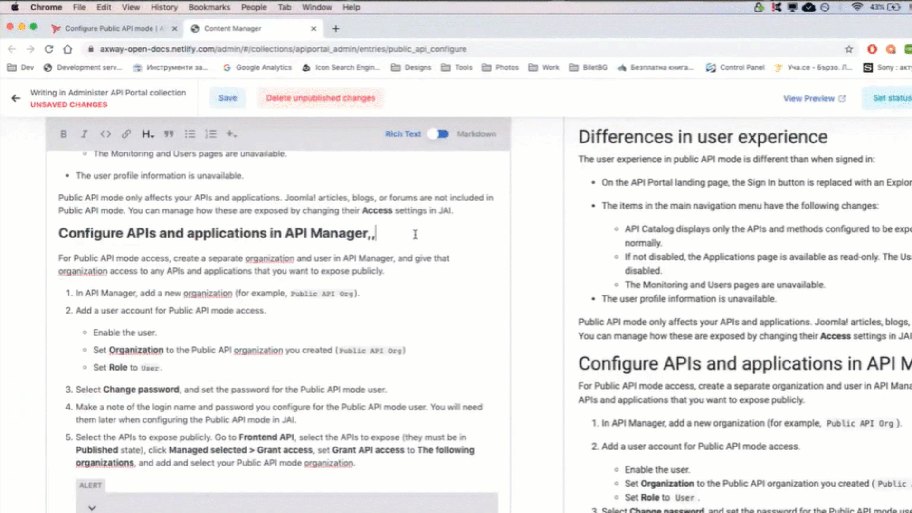Click Delete unpublished changes
This screenshot has width=912, height=513.
pyautogui.click(x=320, y=98)
